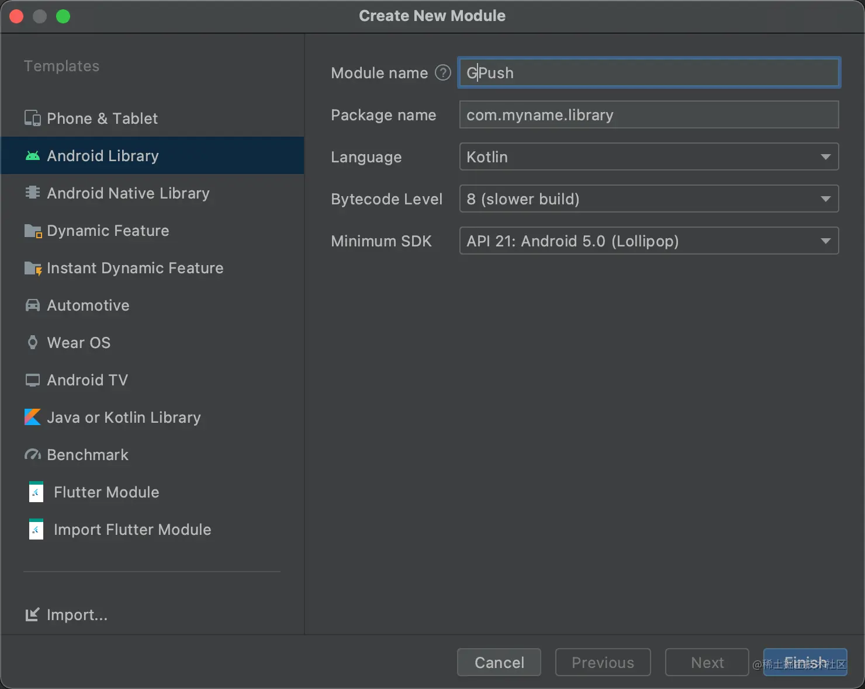Select the Android Library template
Viewport: 865px width, 689px height.
tap(153, 155)
